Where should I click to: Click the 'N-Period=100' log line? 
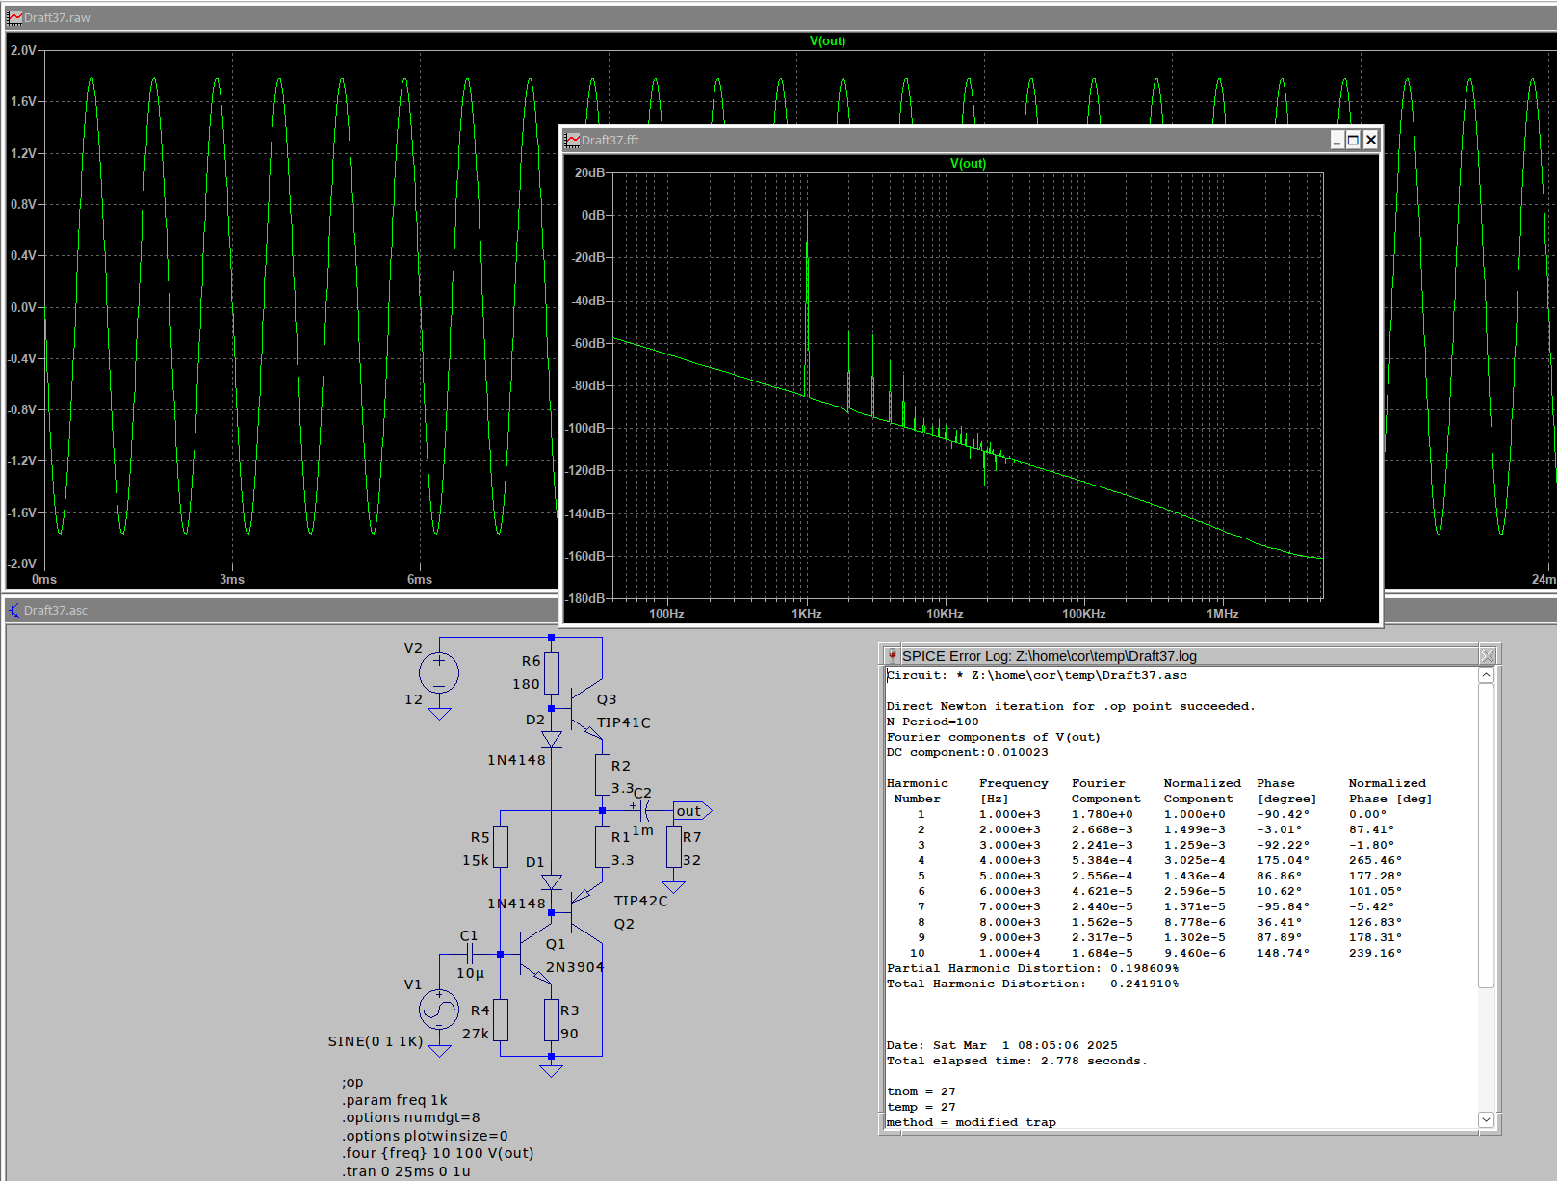(932, 722)
